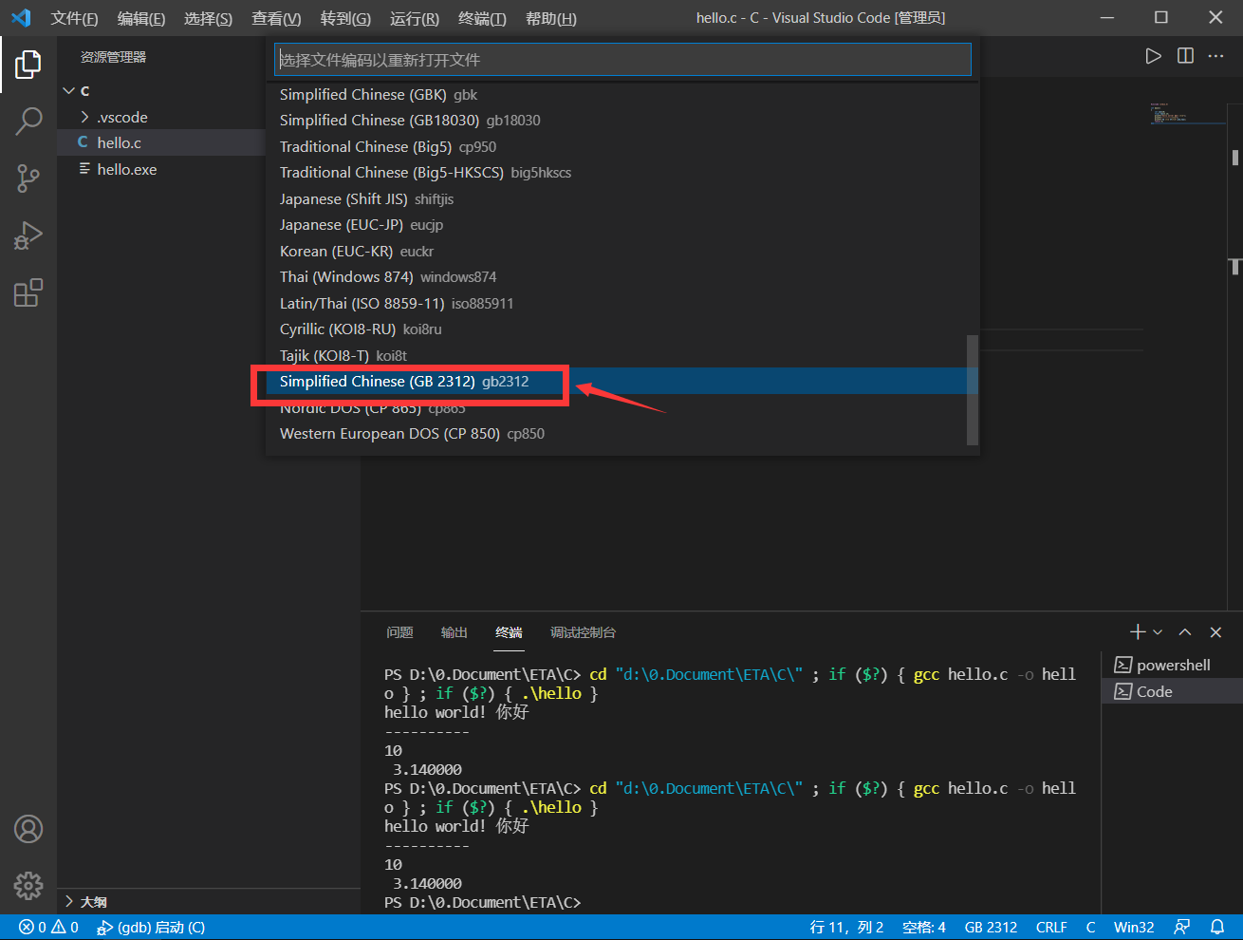Click Win32 configuration status item
Viewport: 1243px width, 940px height.
tap(1134, 928)
